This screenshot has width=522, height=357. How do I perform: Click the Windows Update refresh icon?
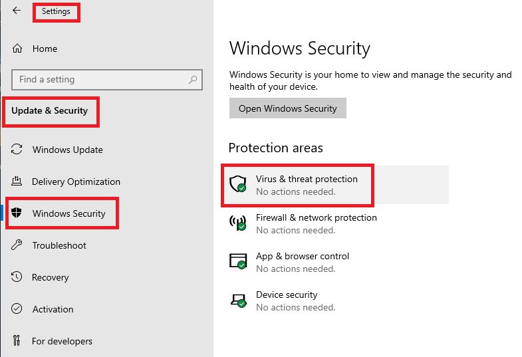(x=18, y=150)
